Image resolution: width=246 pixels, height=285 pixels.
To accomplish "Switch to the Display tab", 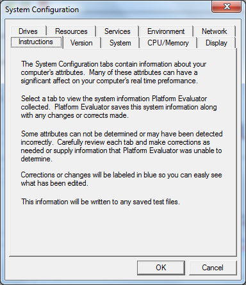I will pyautogui.click(x=217, y=43).
